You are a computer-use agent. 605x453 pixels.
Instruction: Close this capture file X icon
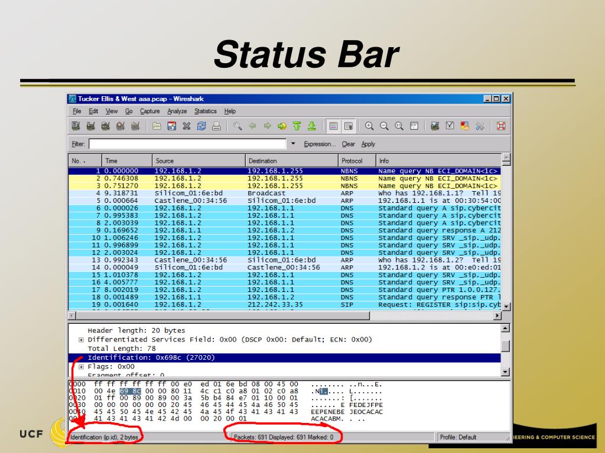click(x=186, y=126)
